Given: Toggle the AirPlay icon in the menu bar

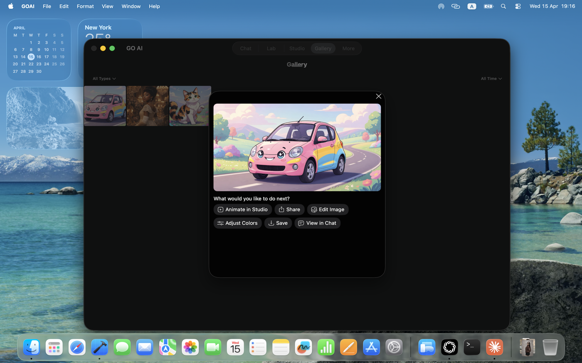Looking at the screenshot, I should [441, 6].
